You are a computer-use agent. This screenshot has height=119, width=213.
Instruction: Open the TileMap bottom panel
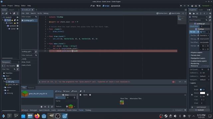pyautogui.click(x=88, y=110)
